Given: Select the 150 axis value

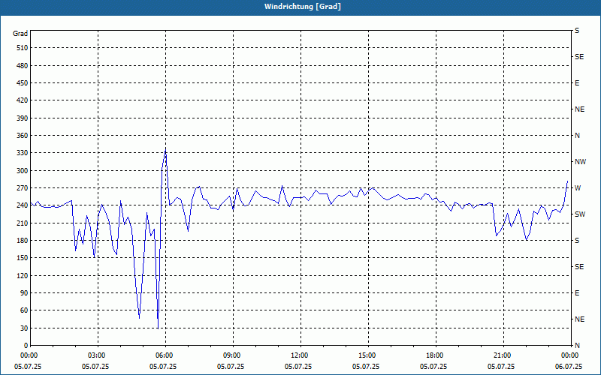Looking at the screenshot, I should 23,258.
